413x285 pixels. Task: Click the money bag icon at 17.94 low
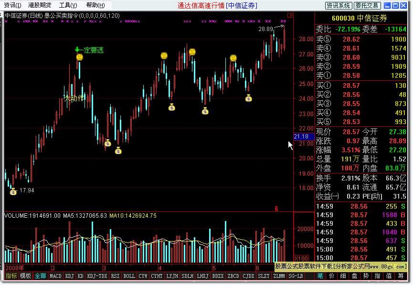pos(13,192)
